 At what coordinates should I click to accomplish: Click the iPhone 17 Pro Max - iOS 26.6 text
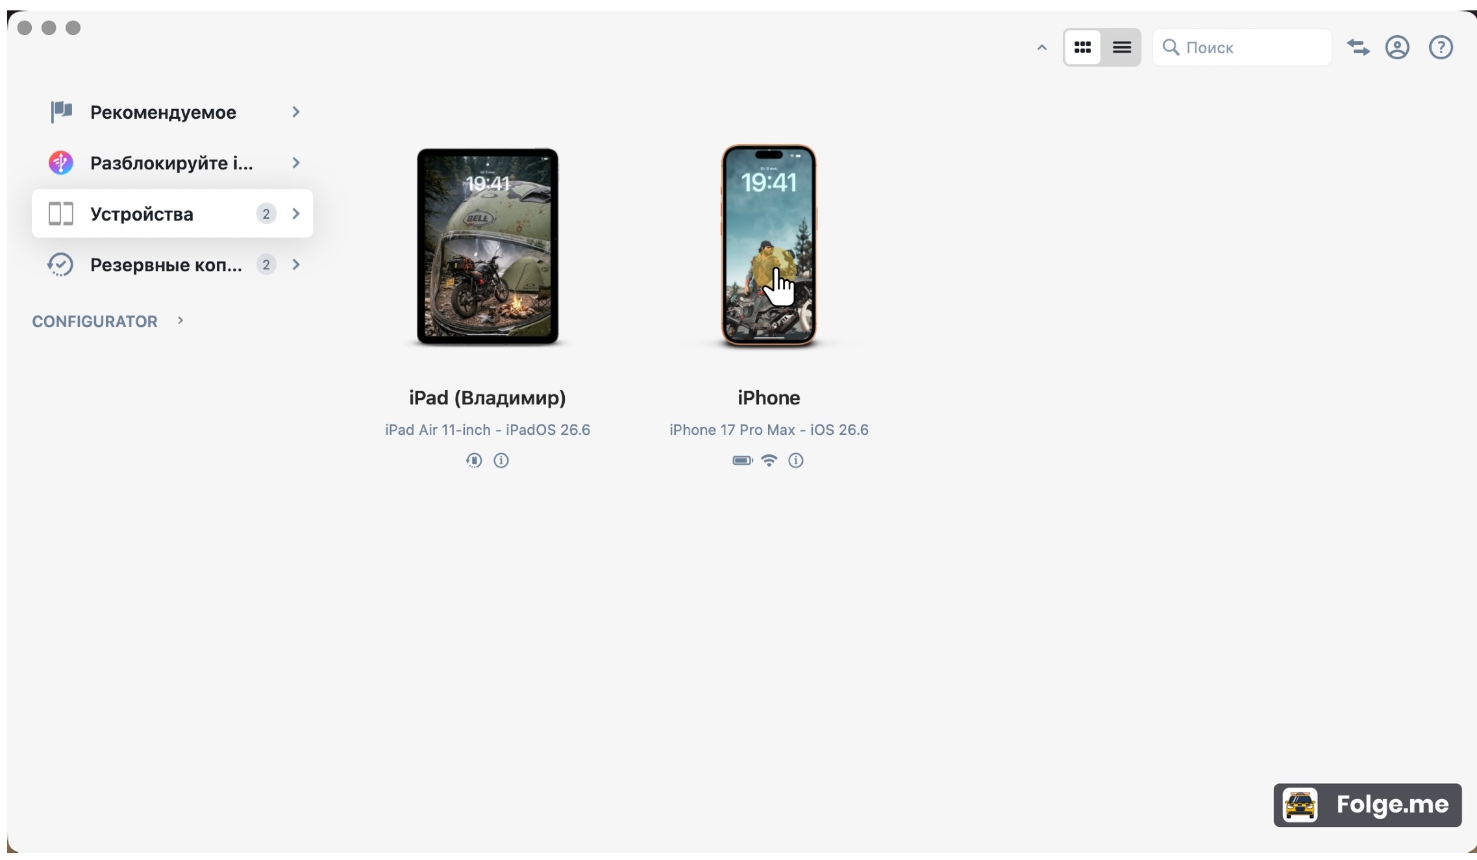(x=769, y=430)
